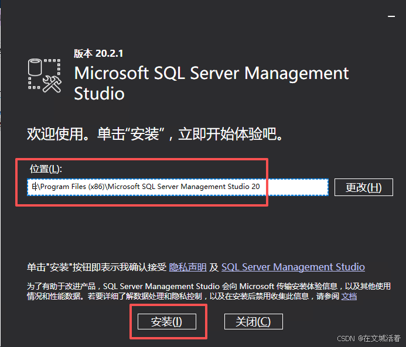Screen dimensions: 406x347
Task: Minimize the installer window
Action: [x=391, y=16]
